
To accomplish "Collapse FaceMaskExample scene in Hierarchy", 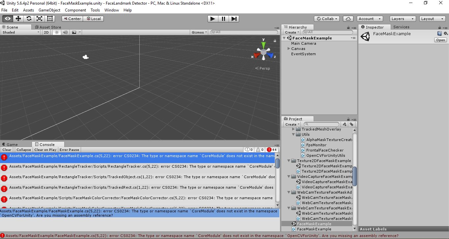I will point(284,38).
